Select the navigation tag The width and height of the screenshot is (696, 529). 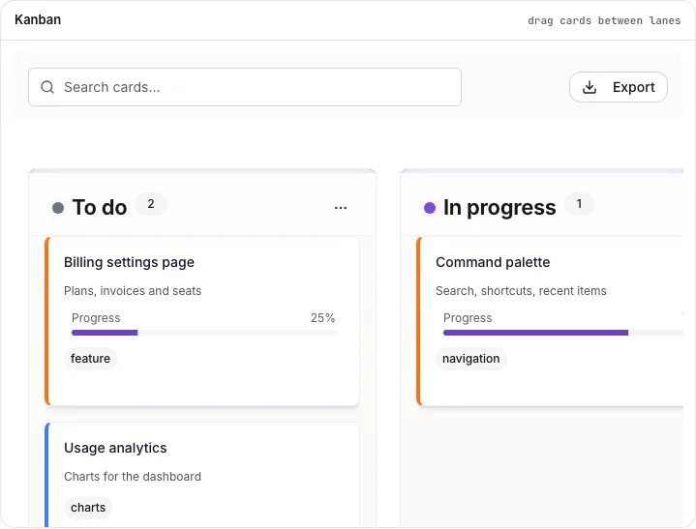471,358
